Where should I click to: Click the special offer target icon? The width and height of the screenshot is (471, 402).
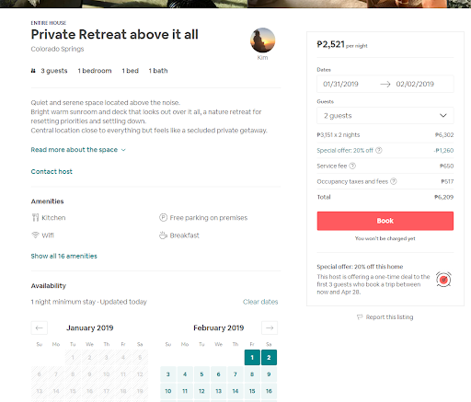click(x=443, y=280)
